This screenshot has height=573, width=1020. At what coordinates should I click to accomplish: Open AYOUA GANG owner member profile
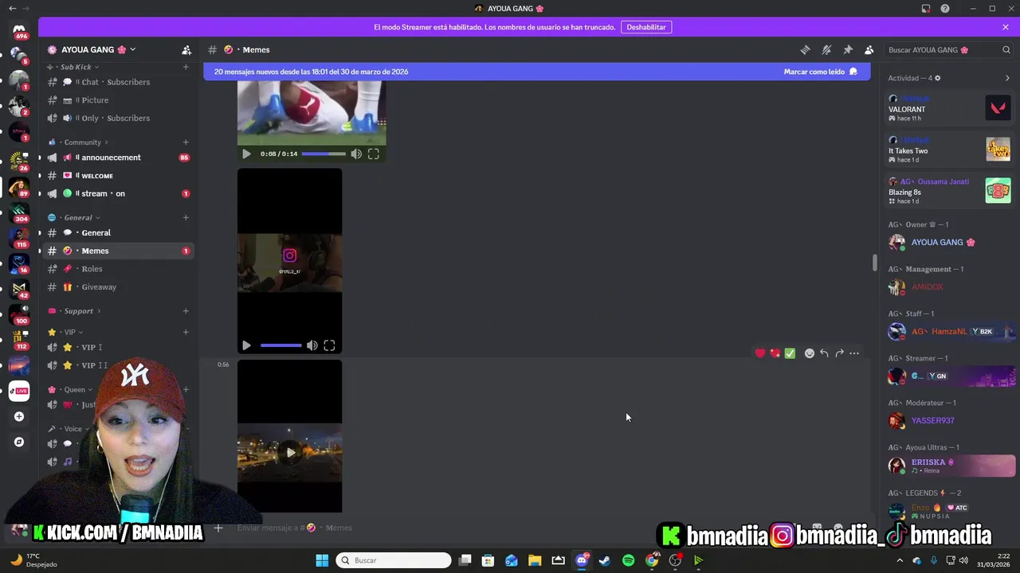[949, 242]
